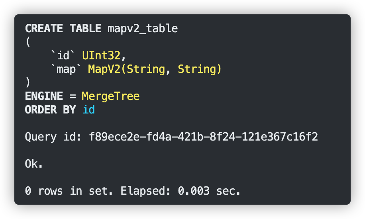Click the closing parenthesis before ENGINE
Screen dimensions: 365x219
(27, 83)
